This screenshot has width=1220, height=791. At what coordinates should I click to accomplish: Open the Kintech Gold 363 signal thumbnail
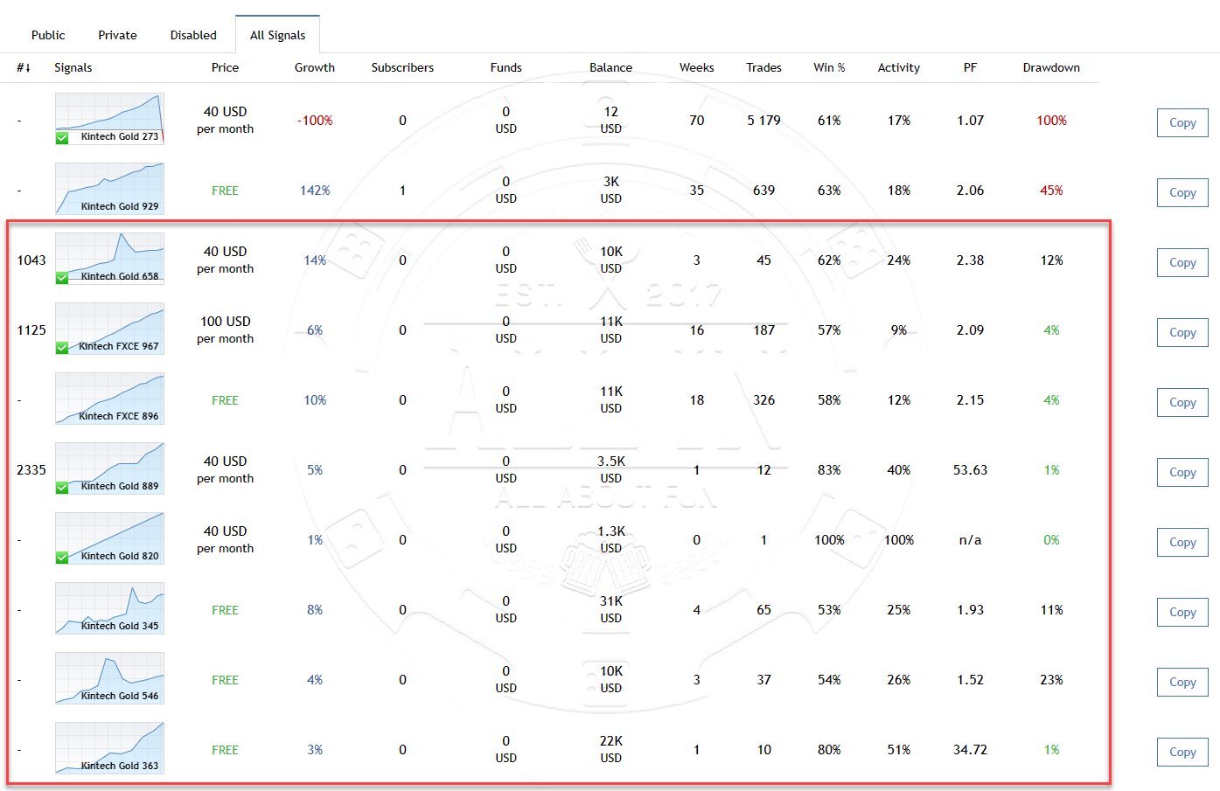coord(109,747)
